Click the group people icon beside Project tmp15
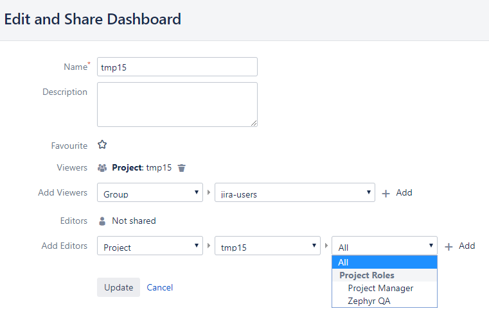489x311 pixels. tap(102, 168)
